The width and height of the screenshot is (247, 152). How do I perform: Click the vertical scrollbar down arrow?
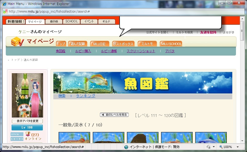pyautogui.click(x=242, y=141)
